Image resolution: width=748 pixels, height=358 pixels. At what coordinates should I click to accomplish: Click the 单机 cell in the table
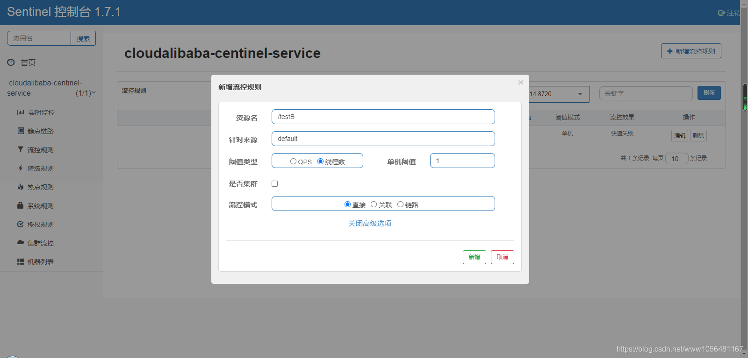(x=568, y=133)
